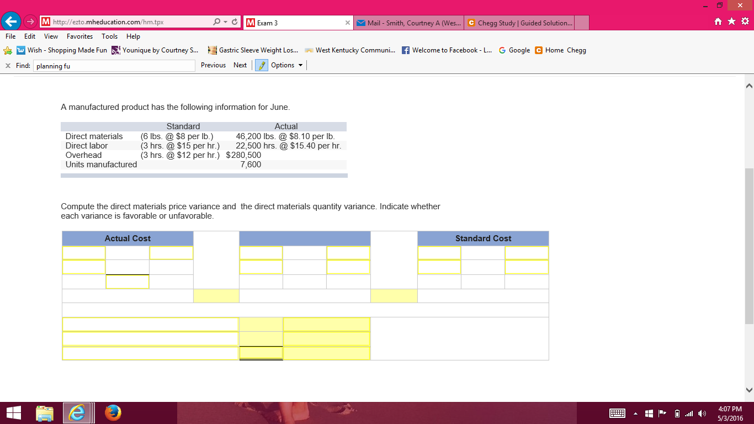This screenshot has width=754, height=424.
Task: Click the Standard Cost column header
Action: pos(483,239)
